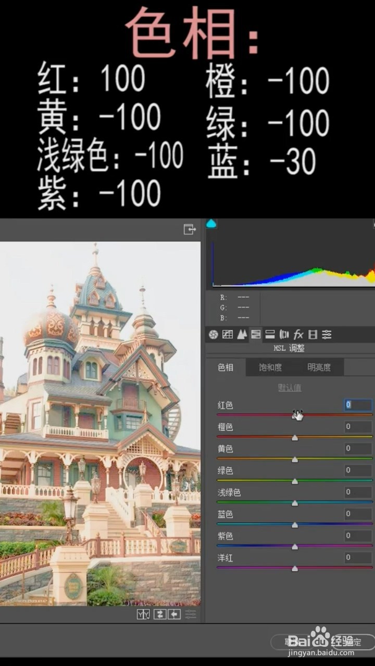This screenshot has height=666, width=375.
Task: Open the Basic panel aperture icon
Action: click(213, 335)
